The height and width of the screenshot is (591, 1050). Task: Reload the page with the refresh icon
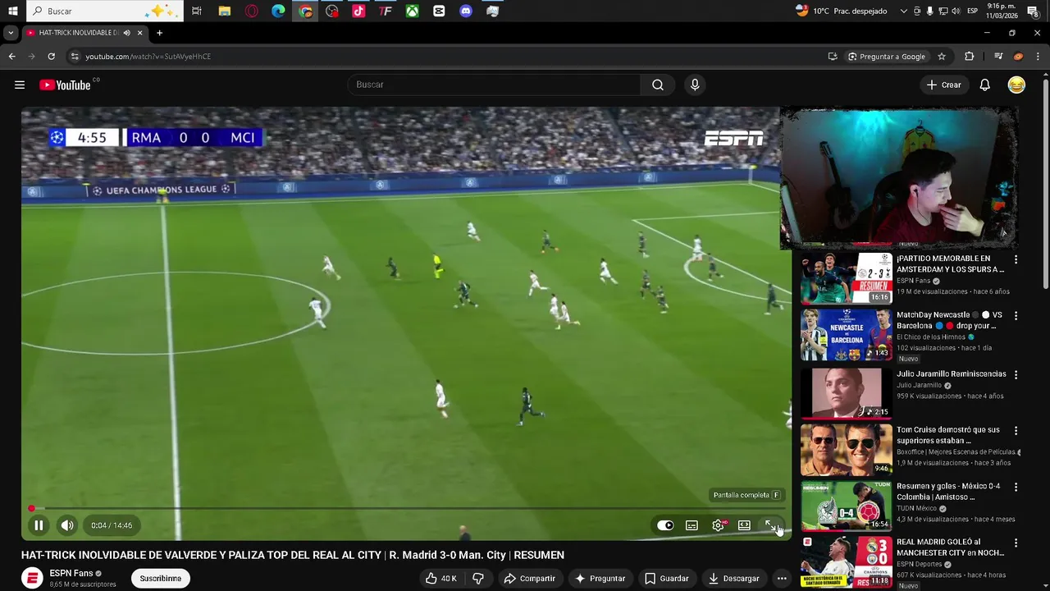(51, 57)
